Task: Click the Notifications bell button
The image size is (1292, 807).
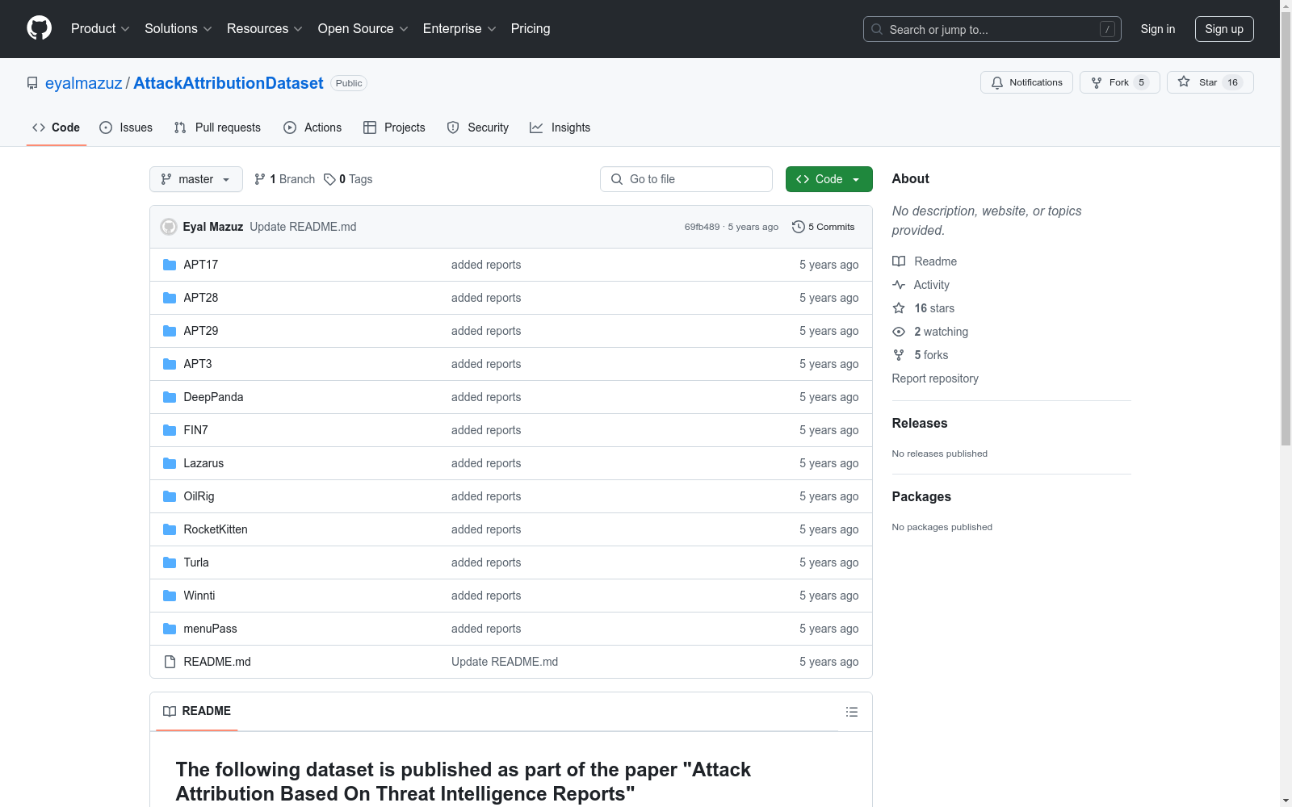Action: 1026,82
